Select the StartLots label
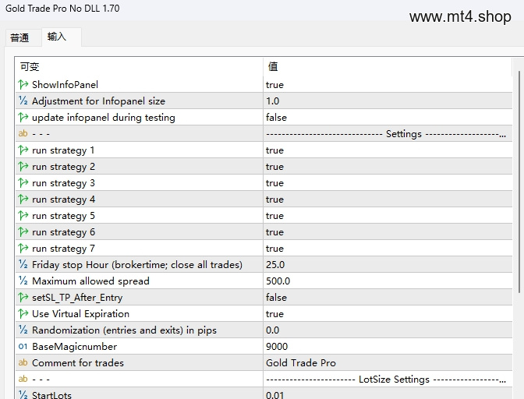Image resolution: width=524 pixels, height=399 pixels. [51, 395]
